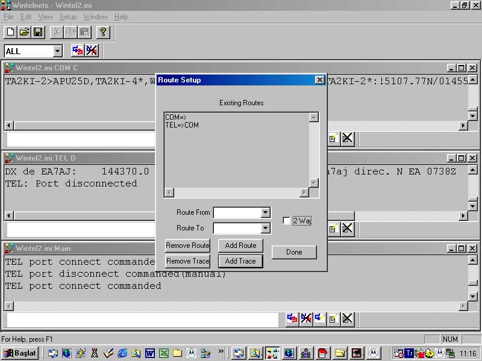Screen dimensions: 482x361
Task: Click COM C window horizontal scroll-right arrow
Action: pyautogui.click(x=463, y=125)
